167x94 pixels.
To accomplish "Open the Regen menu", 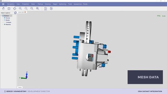I will click(55, 4).
